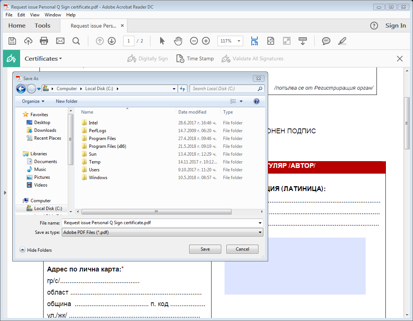Click the Sign In link
This screenshot has width=413, height=321.
click(395, 26)
